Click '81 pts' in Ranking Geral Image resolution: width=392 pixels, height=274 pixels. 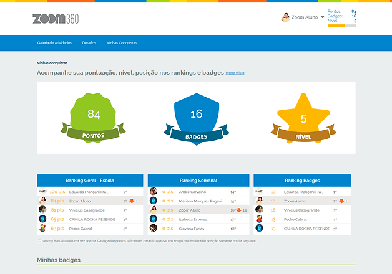(x=57, y=210)
